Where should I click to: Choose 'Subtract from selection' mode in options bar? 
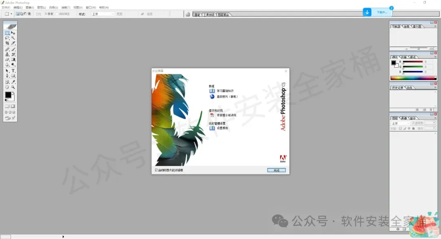click(25, 14)
